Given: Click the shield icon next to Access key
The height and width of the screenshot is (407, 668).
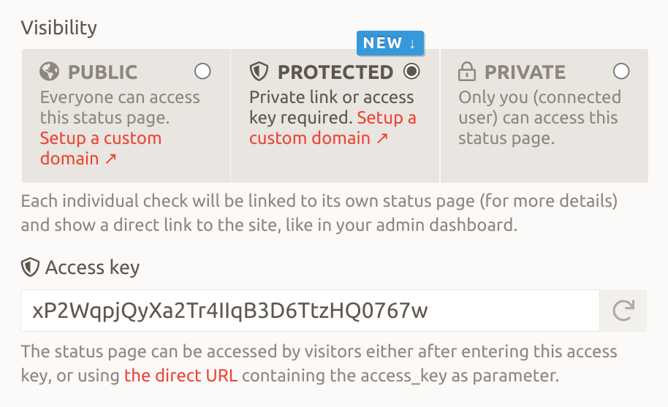Looking at the screenshot, I should [x=30, y=268].
